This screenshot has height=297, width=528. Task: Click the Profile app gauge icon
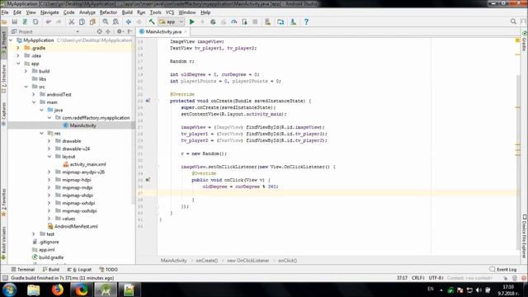(x=234, y=22)
